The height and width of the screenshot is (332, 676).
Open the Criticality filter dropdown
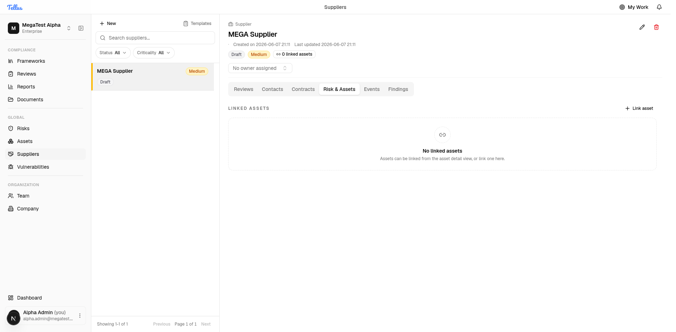coord(154,53)
